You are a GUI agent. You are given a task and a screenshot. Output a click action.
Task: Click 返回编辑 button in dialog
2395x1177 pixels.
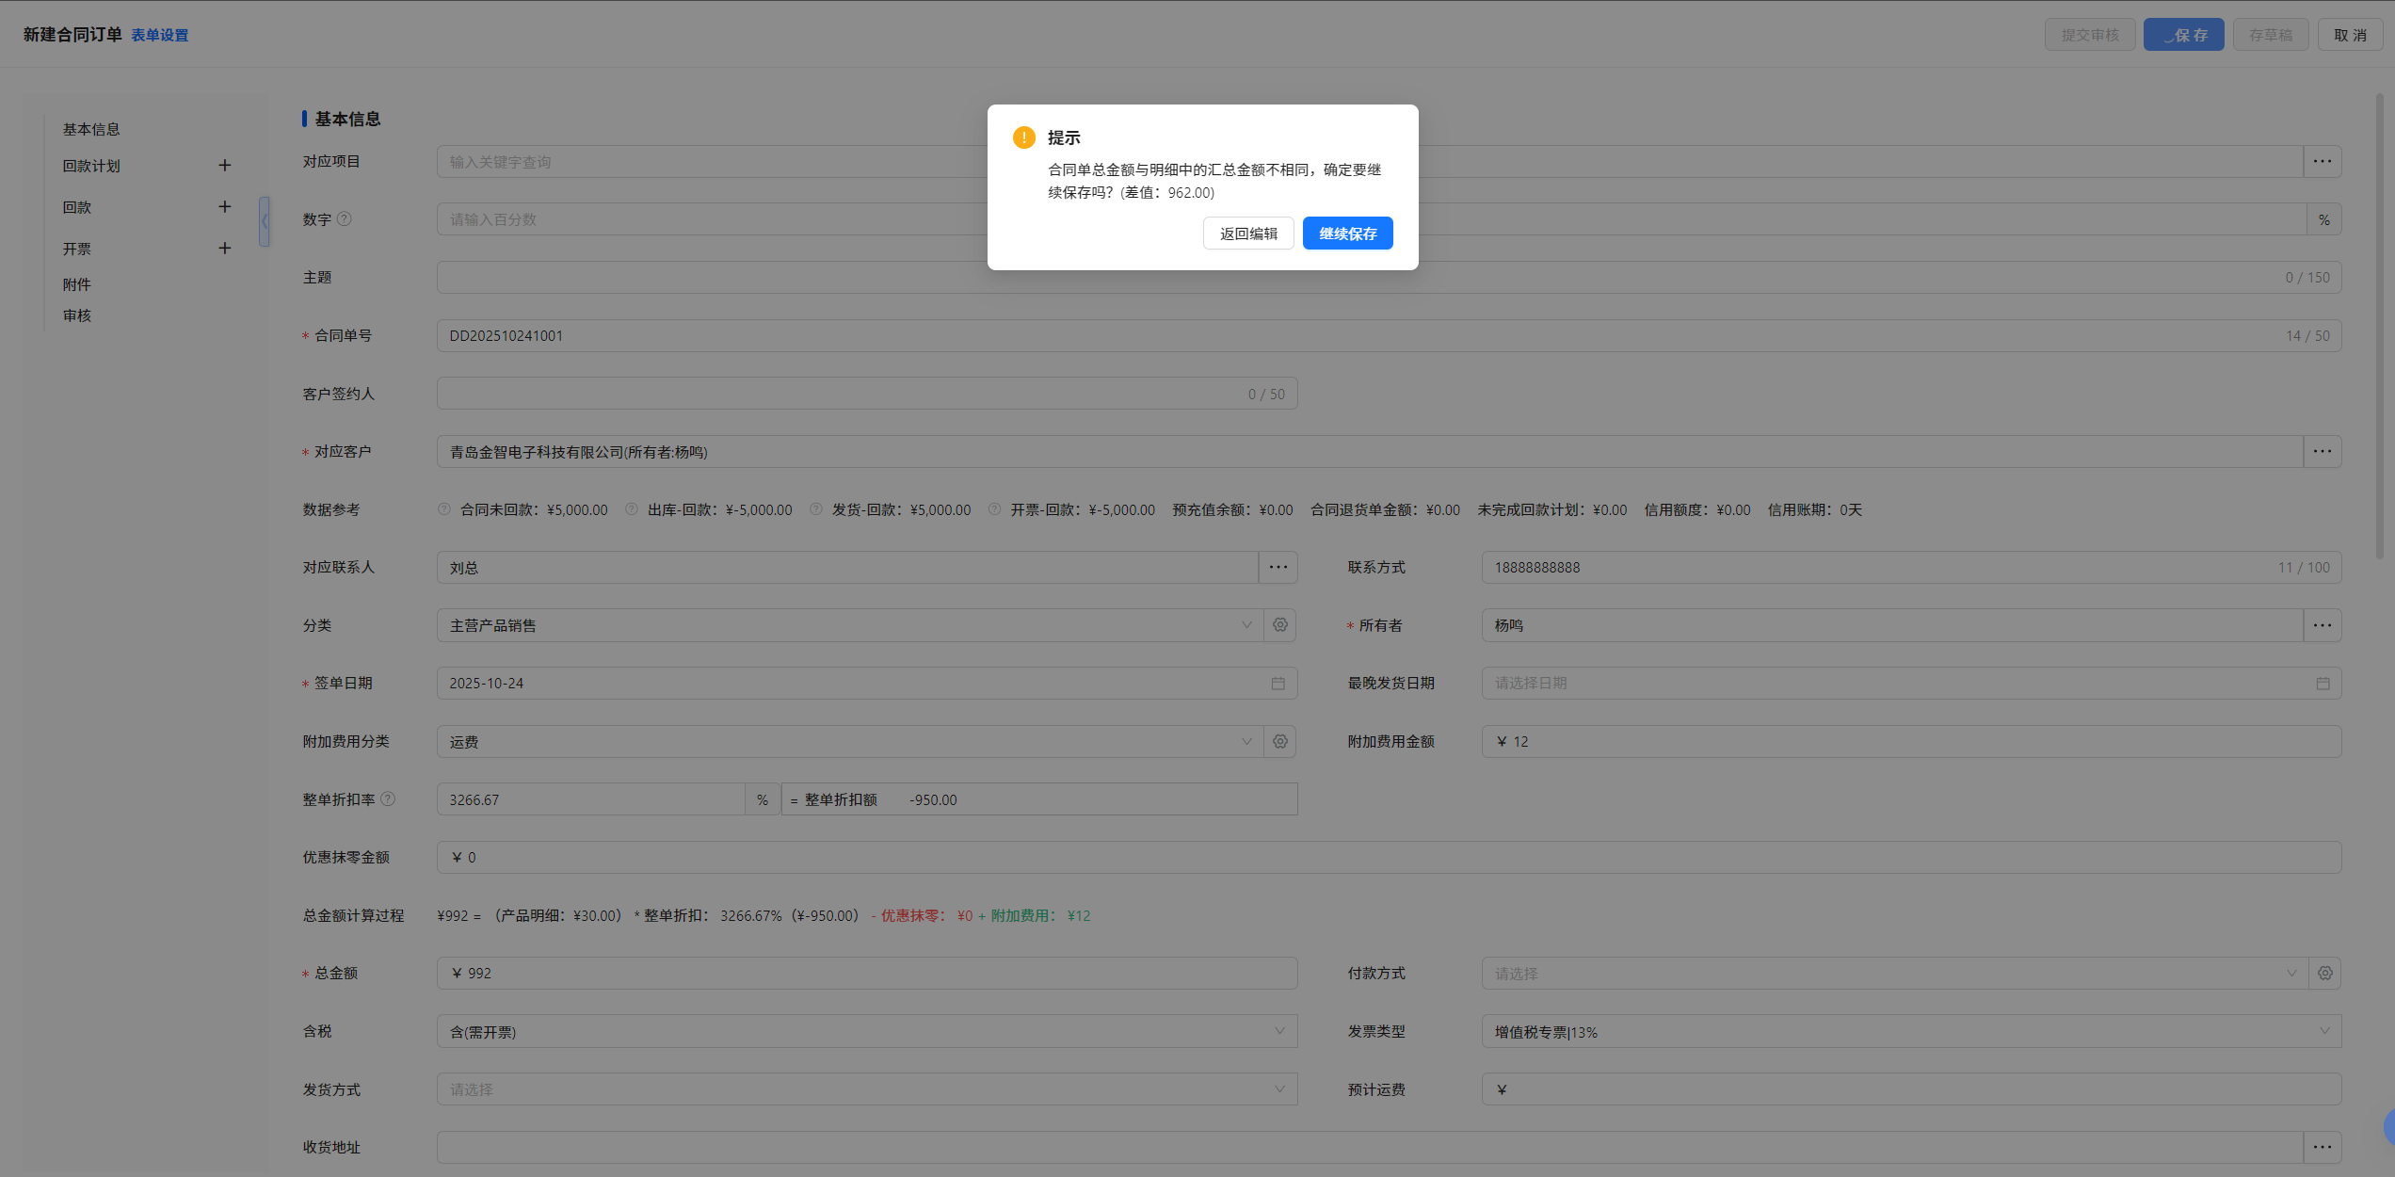1248,234
